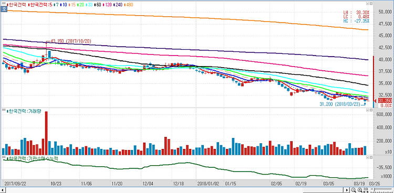Screen dimensions: 394x193
Task: Click the 01/15 date axis label
Action: [x=230, y=183]
